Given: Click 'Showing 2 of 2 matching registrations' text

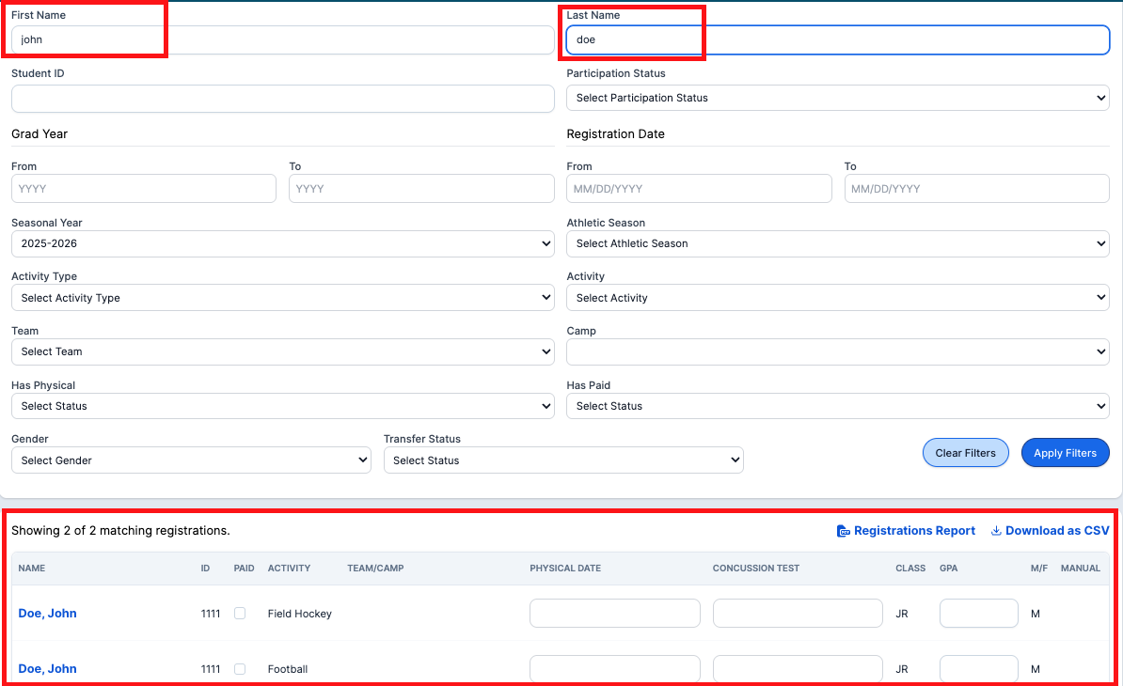Looking at the screenshot, I should point(120,531).
